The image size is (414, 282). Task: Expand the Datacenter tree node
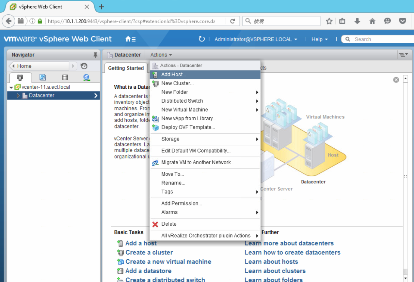(18, 96)
